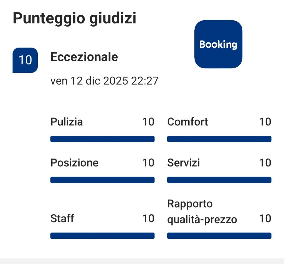Click the Pulizia score bar

click(x=102, y=139)
